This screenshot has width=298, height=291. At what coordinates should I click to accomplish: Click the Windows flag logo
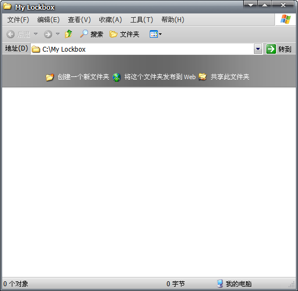click(x=286, y=19)
